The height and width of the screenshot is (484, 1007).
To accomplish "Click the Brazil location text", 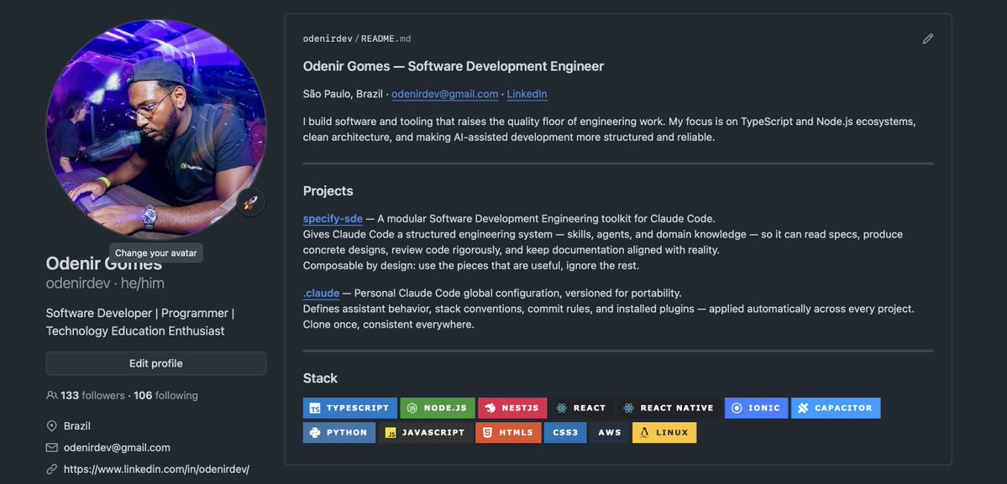I will click(77, 426).
